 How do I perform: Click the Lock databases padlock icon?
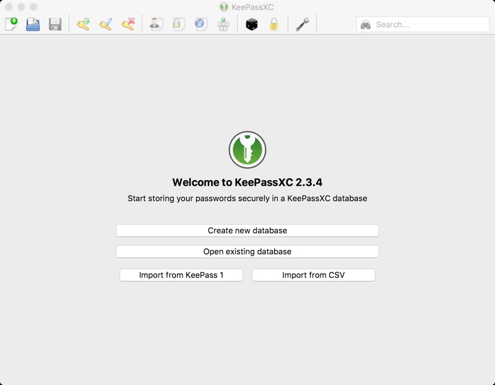[273, 24]
